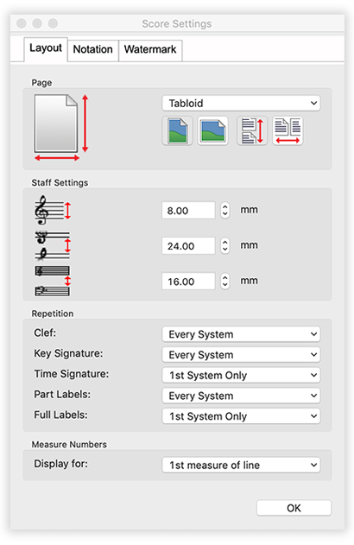Screen dimensions: 354x545
Task: Click the 24.00 mm value field
Action: coord(188,246)
